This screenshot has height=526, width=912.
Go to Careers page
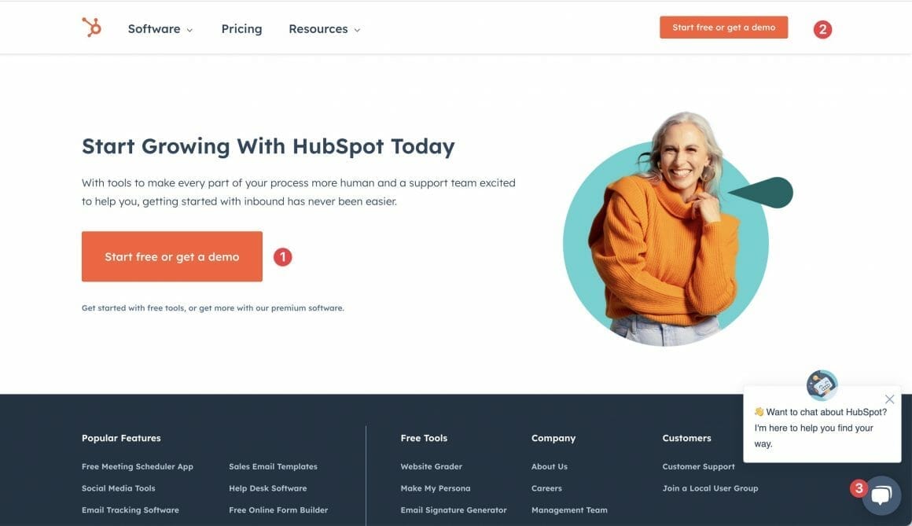click(546, 488)
